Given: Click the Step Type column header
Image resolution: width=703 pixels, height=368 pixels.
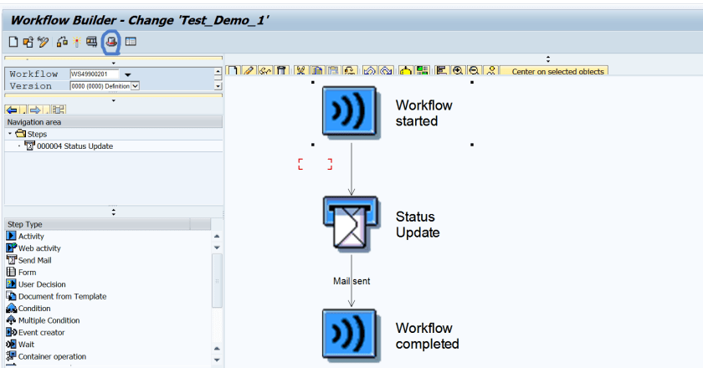Looking at the screenshot, I should tap(97, 224).
